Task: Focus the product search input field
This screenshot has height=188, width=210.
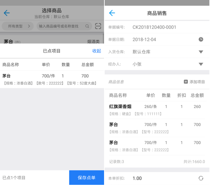Action: coord(64,26)
